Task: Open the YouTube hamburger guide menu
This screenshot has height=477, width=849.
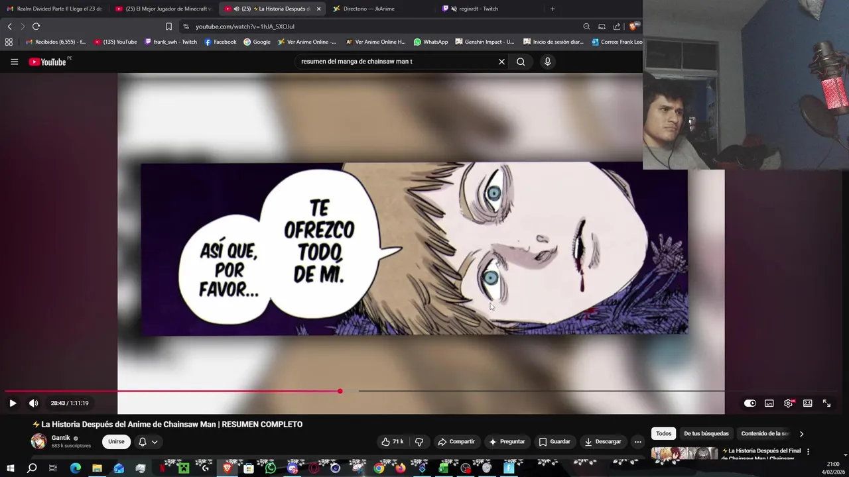Action: tap(14, 62)
